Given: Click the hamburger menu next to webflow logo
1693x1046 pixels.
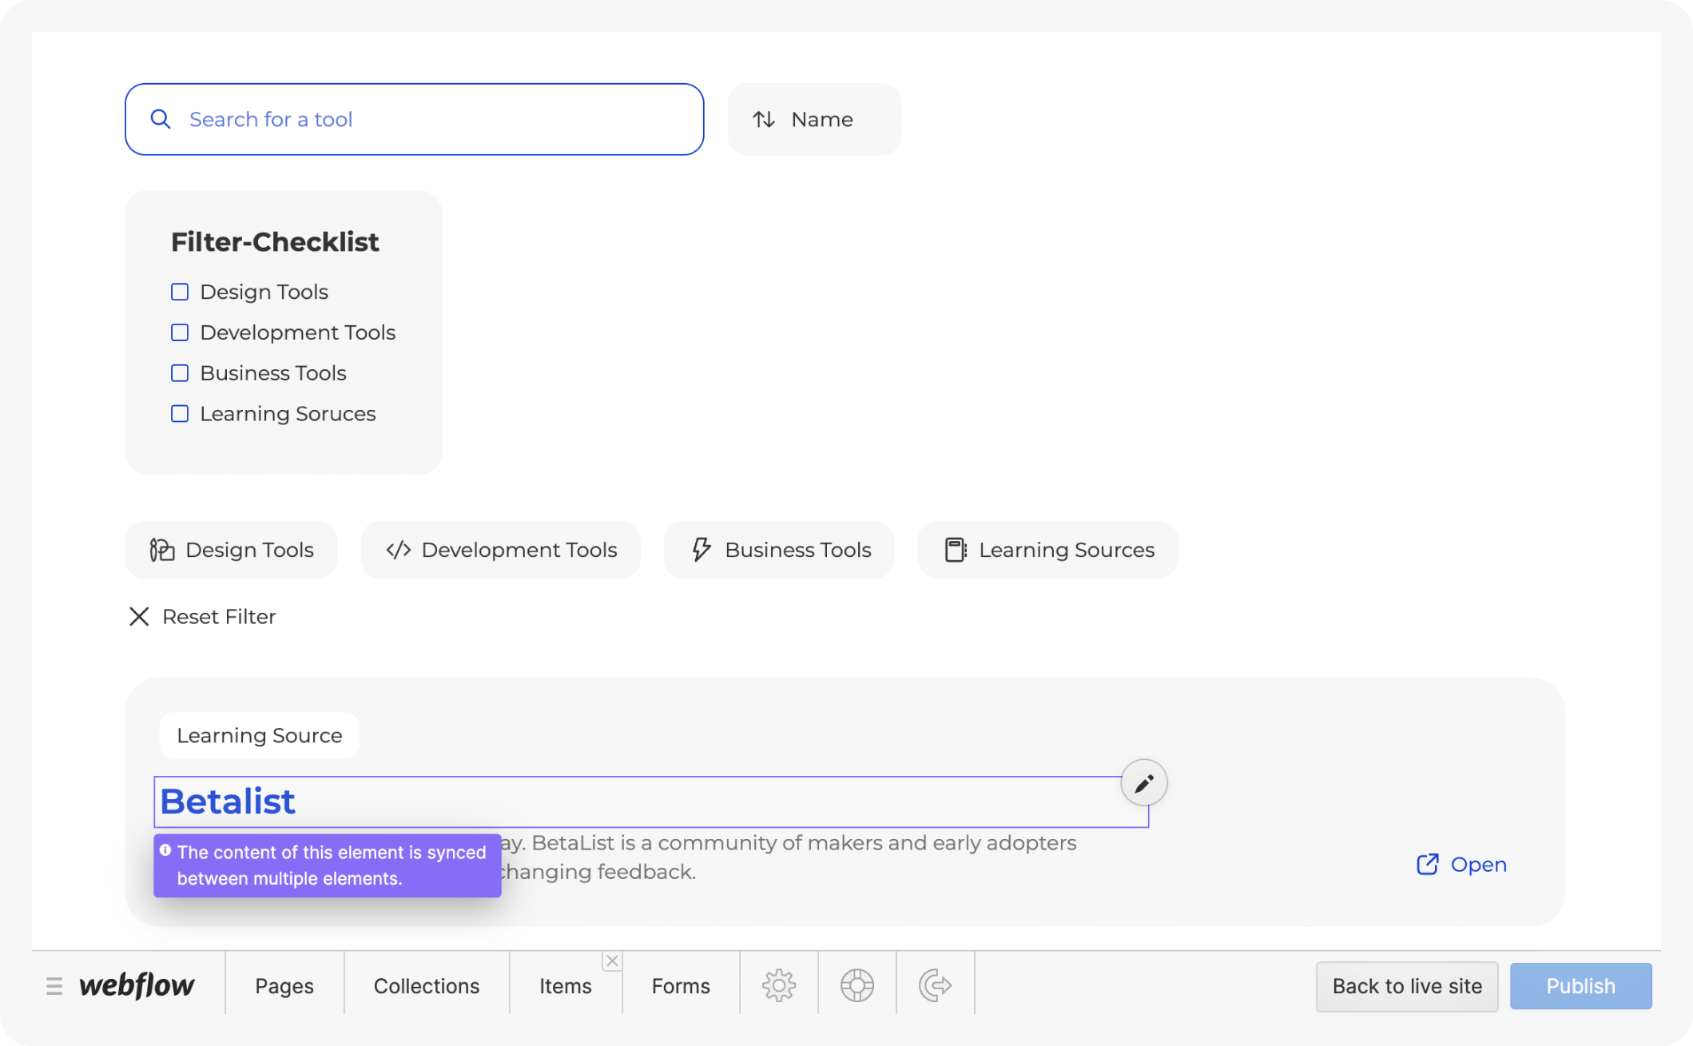Looking at the screenshot, I should point(54,985).
